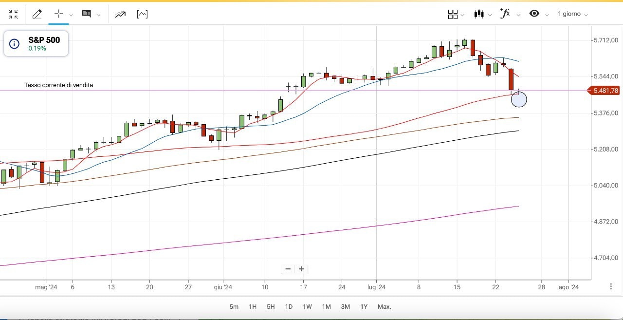Click the candlestick chart type icon
Screen dimensions: 623x320
(479, 14)
